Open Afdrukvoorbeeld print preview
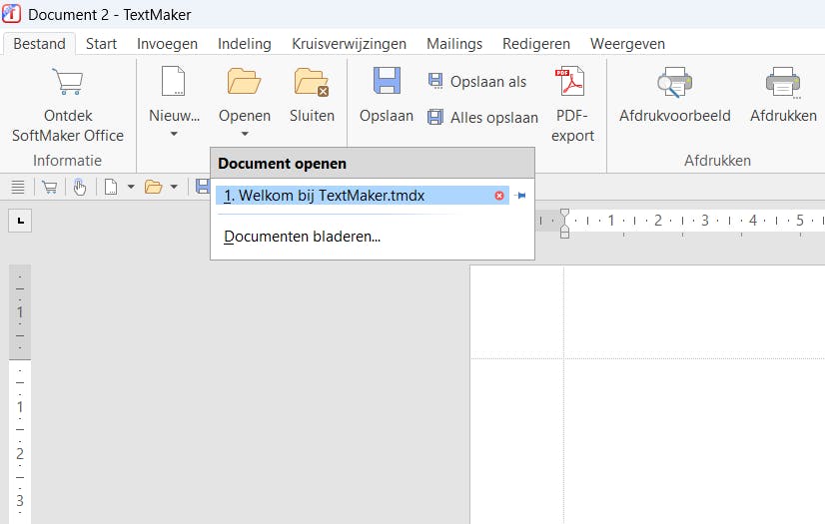825x524 pixels. point(674,82)
